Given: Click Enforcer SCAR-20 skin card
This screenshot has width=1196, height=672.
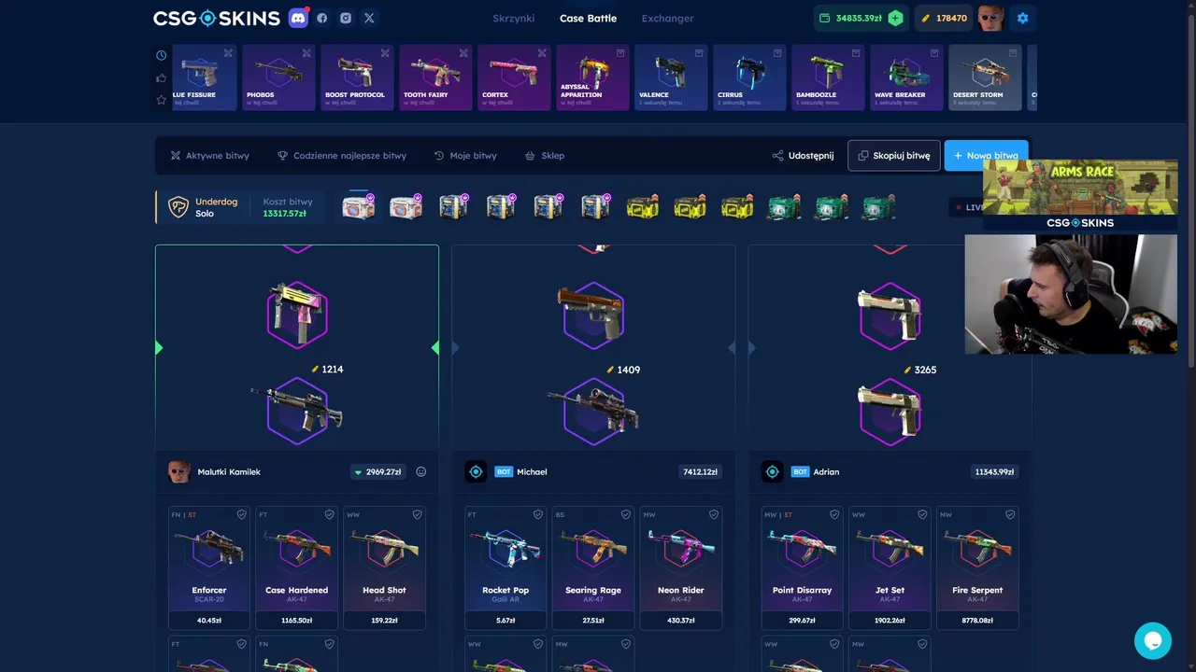Looking at the screenshot, I should coord(208,567).
